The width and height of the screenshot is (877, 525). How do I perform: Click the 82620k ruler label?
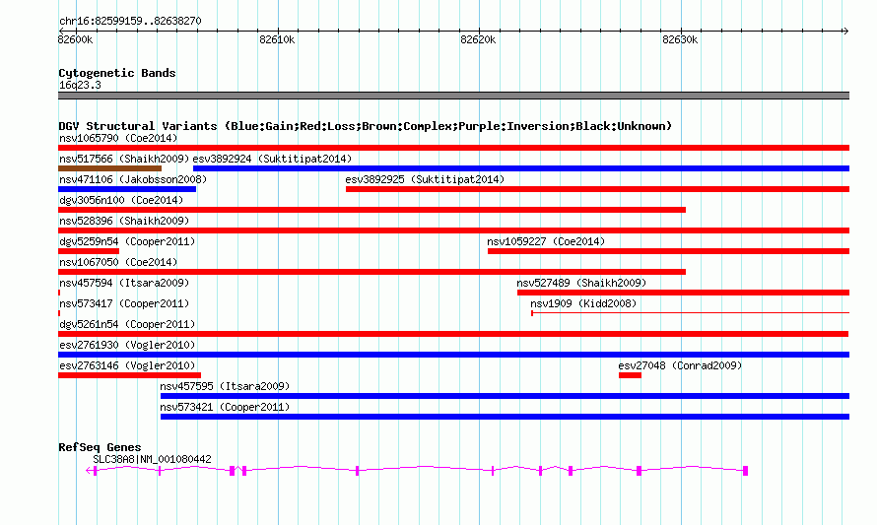pyautogui.click(x=478, y=39)
